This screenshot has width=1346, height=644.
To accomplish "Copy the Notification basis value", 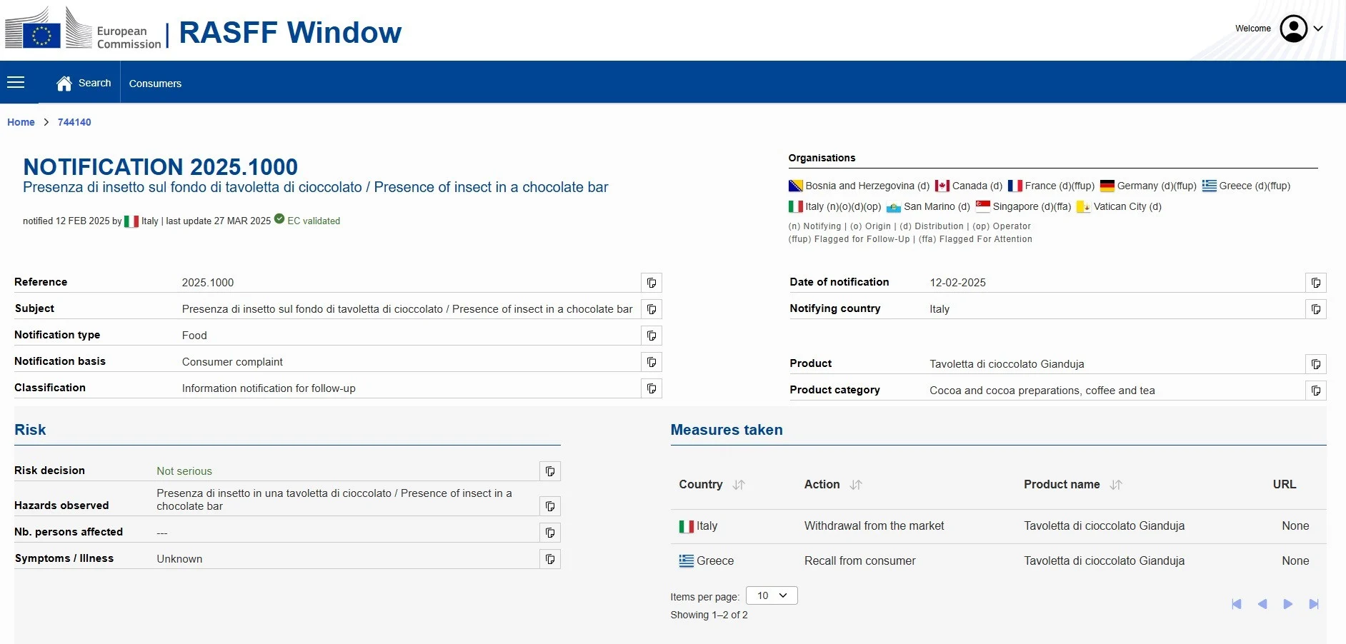I will (x=651, y=362).
